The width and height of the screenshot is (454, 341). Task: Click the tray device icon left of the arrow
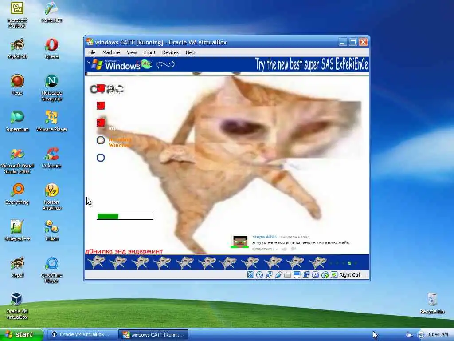pos(409,335)
